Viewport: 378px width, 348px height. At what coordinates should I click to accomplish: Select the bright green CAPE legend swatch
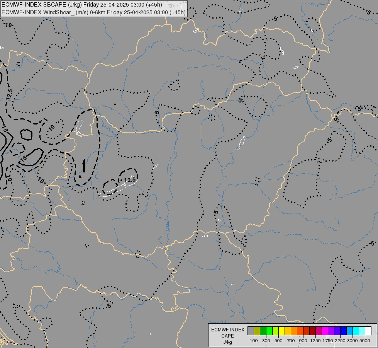click(269, 331)
